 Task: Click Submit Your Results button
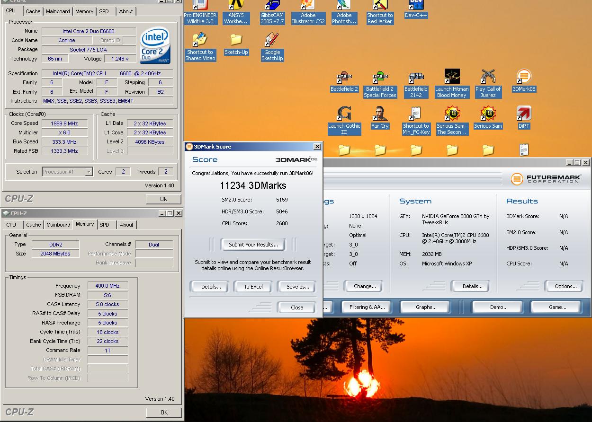(253, 245)
